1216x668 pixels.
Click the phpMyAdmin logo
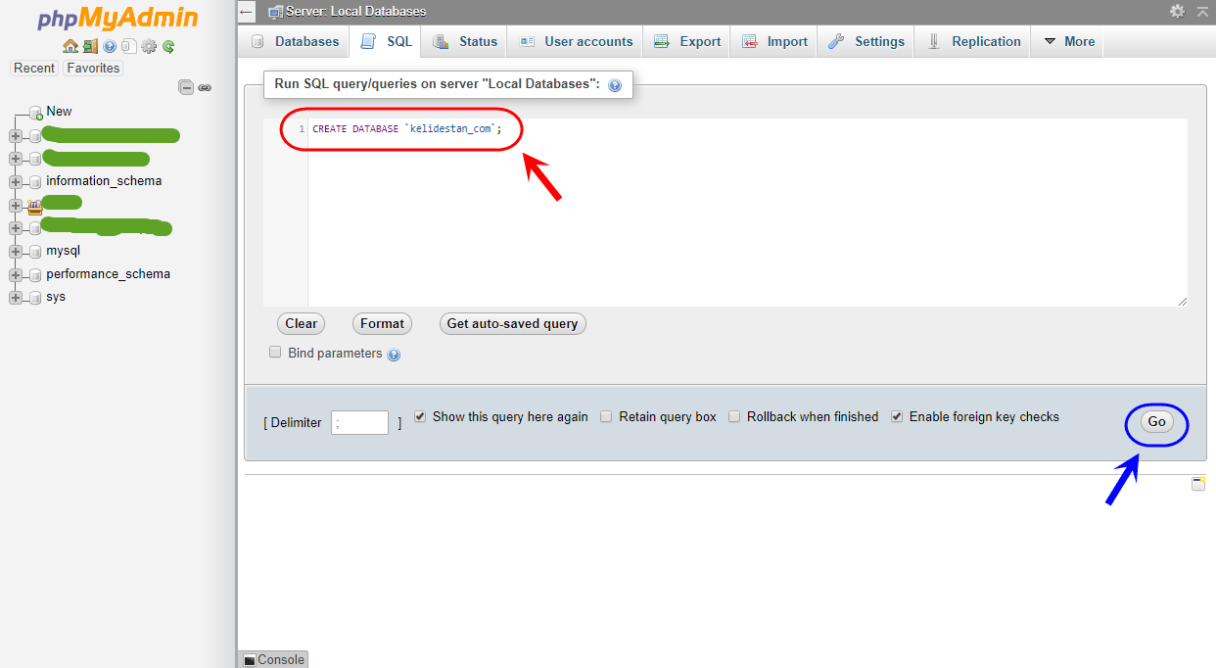click(x=117, y=19)
